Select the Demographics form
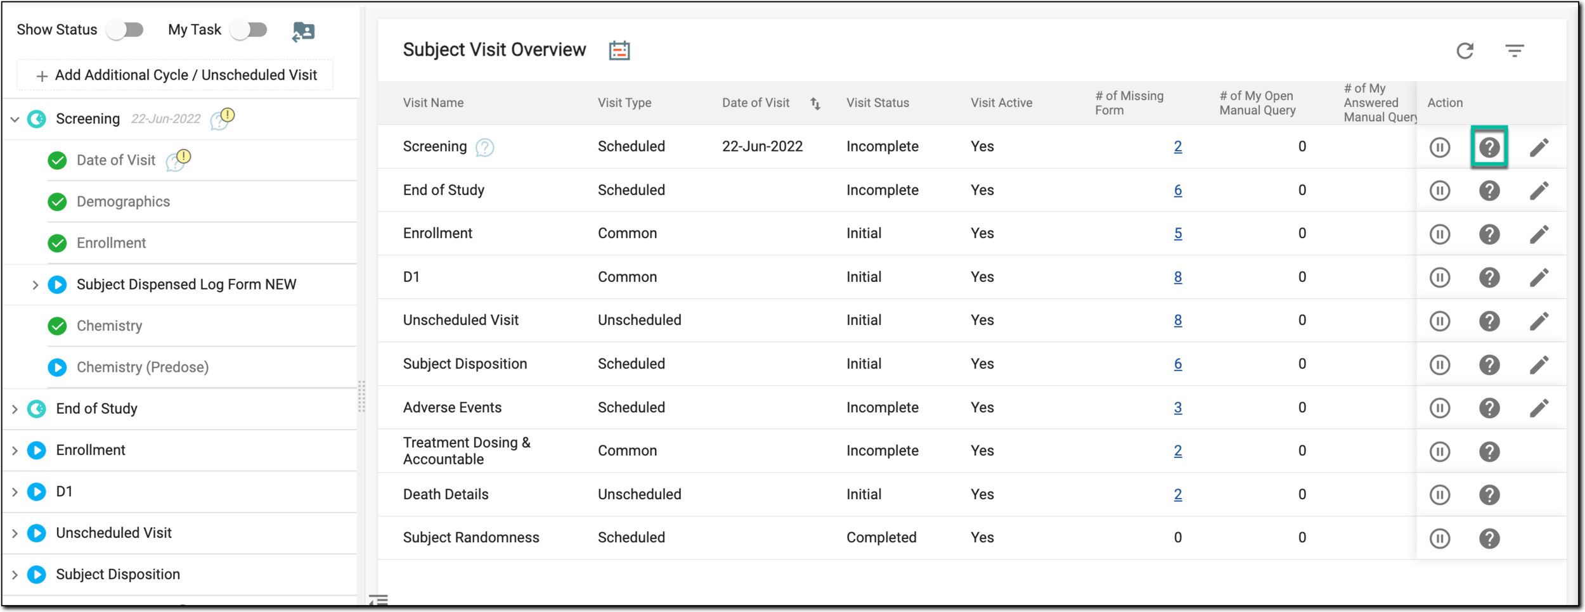The width and height of the screenshot is (1585, 612). (123, 201)
